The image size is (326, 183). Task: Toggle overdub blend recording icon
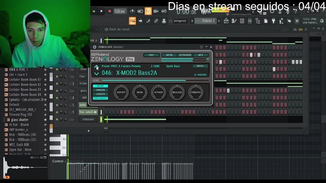tap(156, 11)
